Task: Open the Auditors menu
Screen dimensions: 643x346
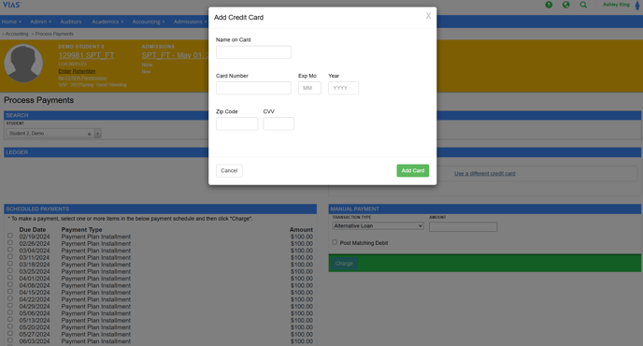Action: pos(70,22)
